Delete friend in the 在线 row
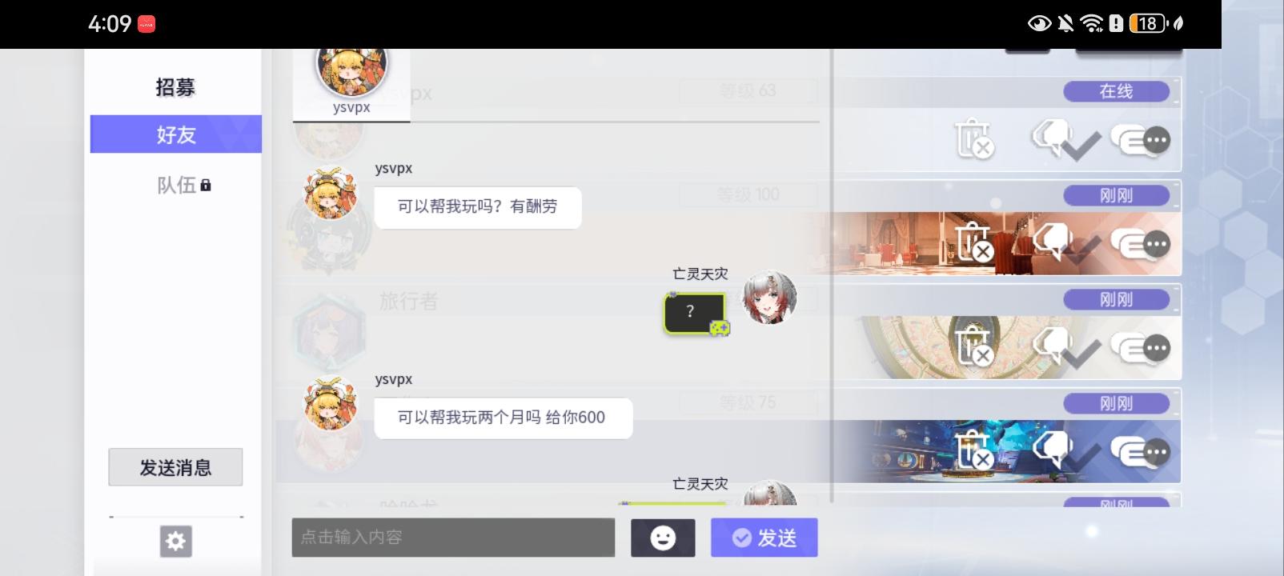 [973, 140]
